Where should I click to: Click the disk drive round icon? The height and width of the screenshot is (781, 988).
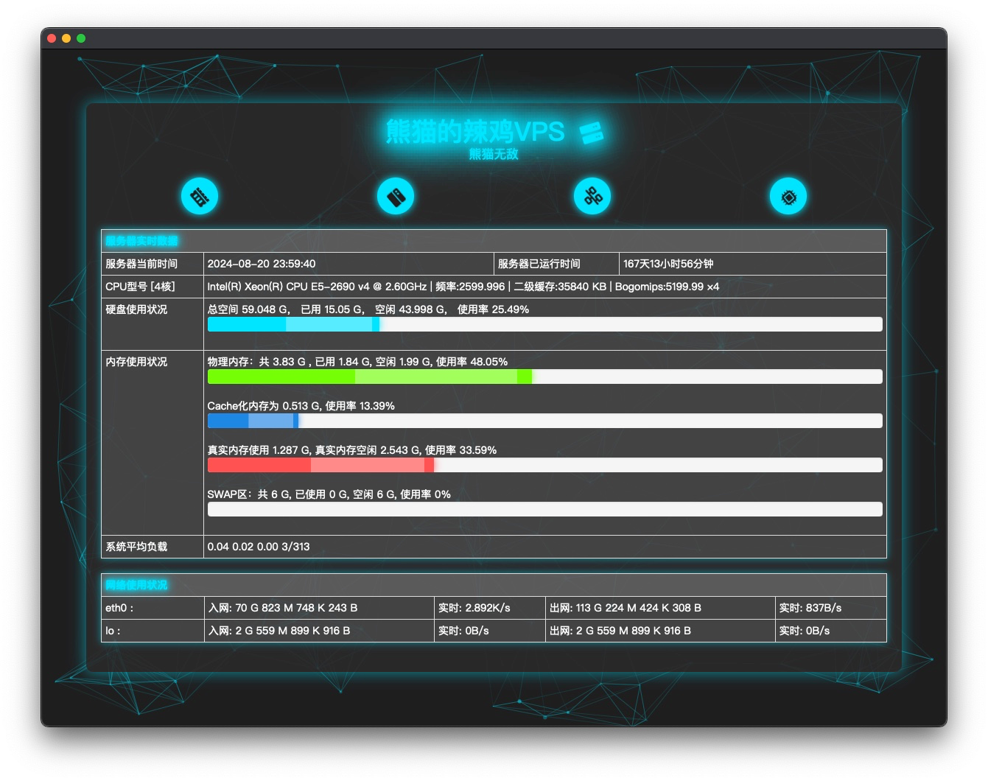(396, 197)
